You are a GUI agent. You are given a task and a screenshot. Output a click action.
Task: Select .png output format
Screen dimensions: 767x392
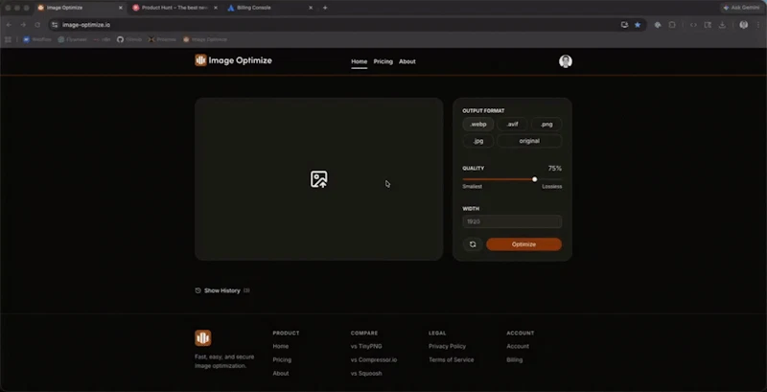click(x=546, y=125)
